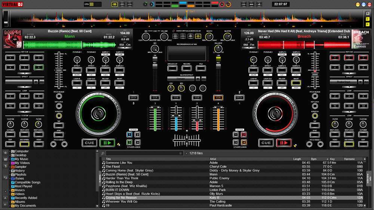
Task: Select deck 8 indicator with blue ring
Action: (x=152, y=4)
